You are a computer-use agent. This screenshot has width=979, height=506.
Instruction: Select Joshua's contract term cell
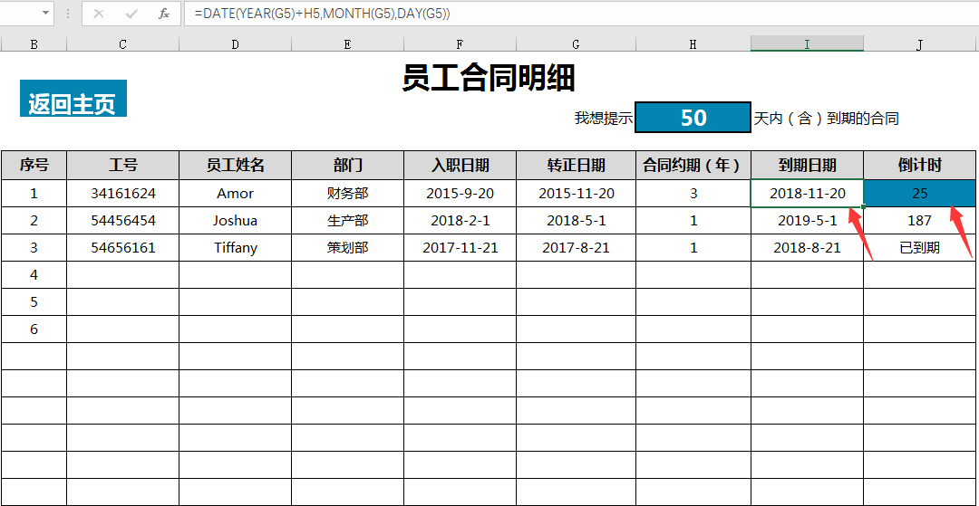[x=693, y=221]
